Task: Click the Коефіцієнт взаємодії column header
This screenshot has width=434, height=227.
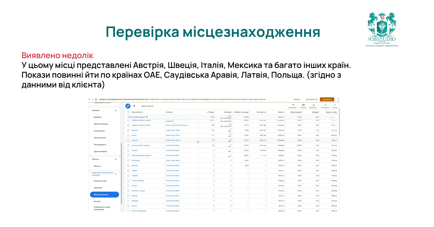Action: 241,112
